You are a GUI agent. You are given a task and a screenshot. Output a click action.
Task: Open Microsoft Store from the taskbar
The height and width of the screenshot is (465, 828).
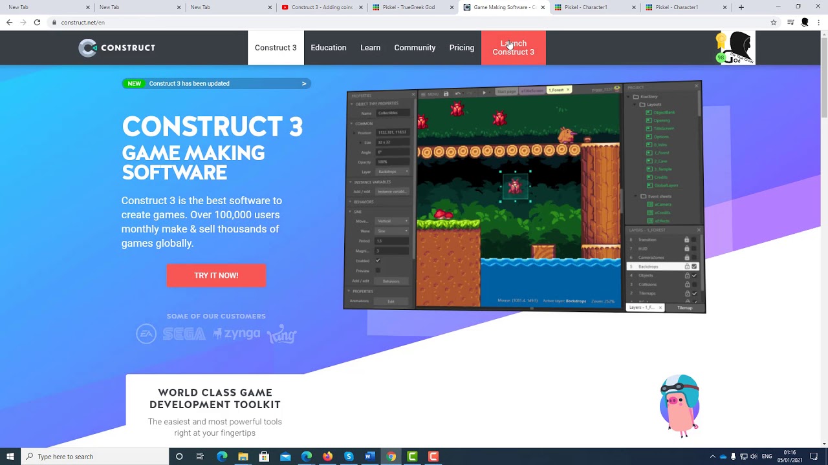click(264, 457)
